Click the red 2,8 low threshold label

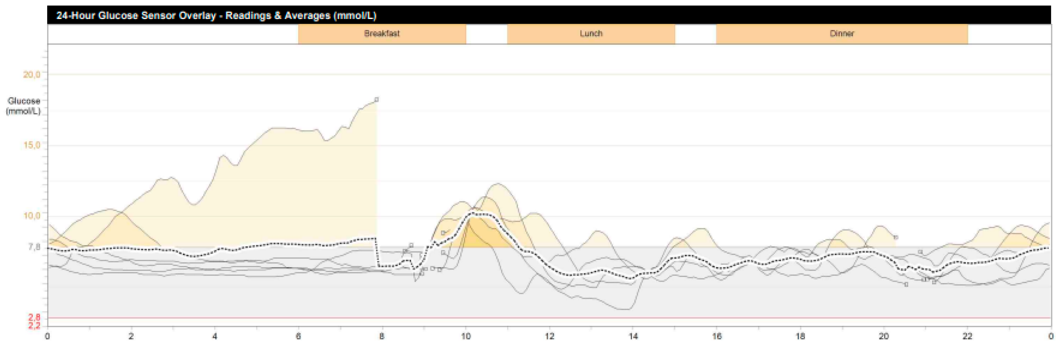pos(34,317)
